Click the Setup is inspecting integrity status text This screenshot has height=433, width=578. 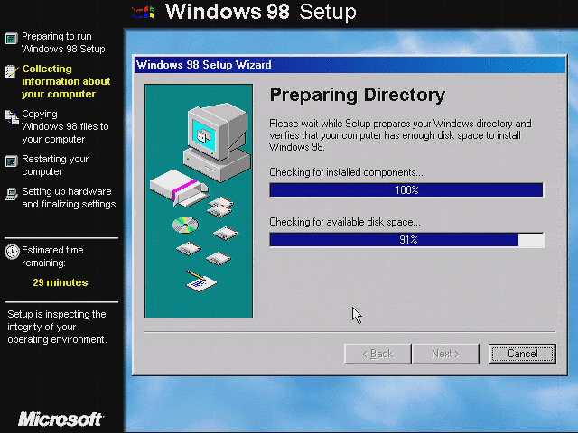pos(57,327)
